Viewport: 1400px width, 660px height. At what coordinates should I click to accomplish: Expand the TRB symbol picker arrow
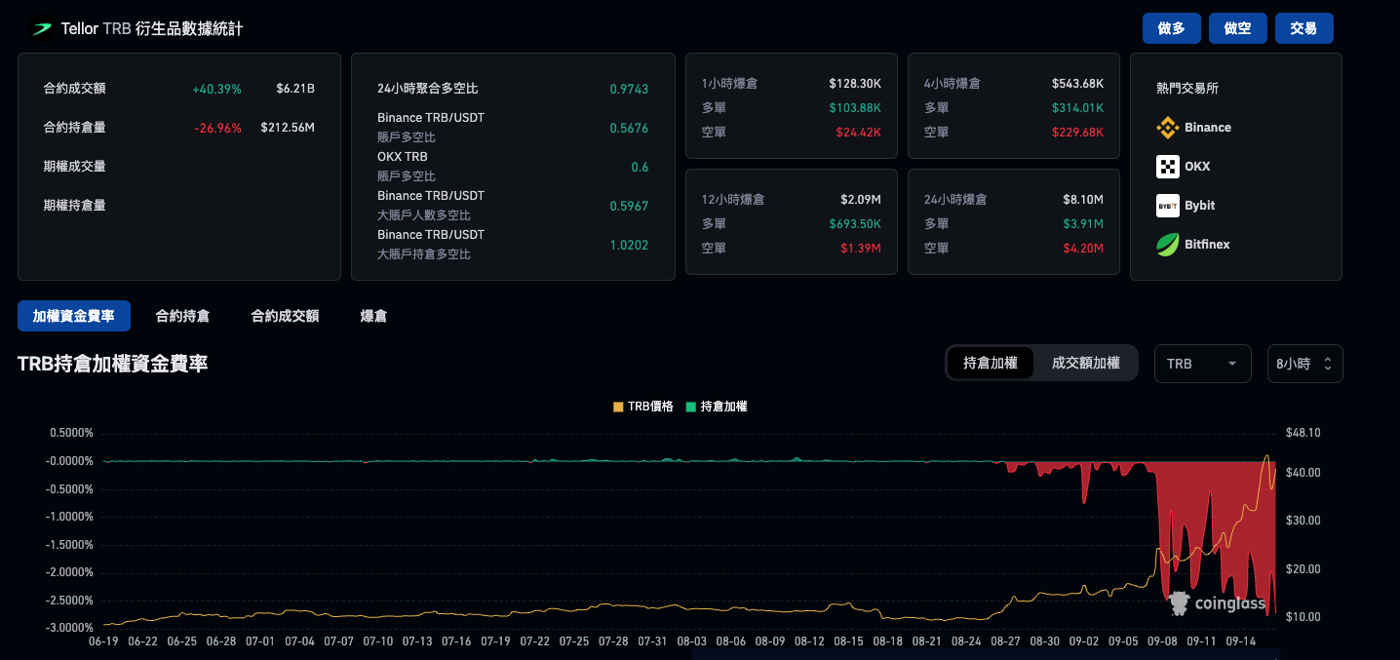click(x=1230, y=363)
